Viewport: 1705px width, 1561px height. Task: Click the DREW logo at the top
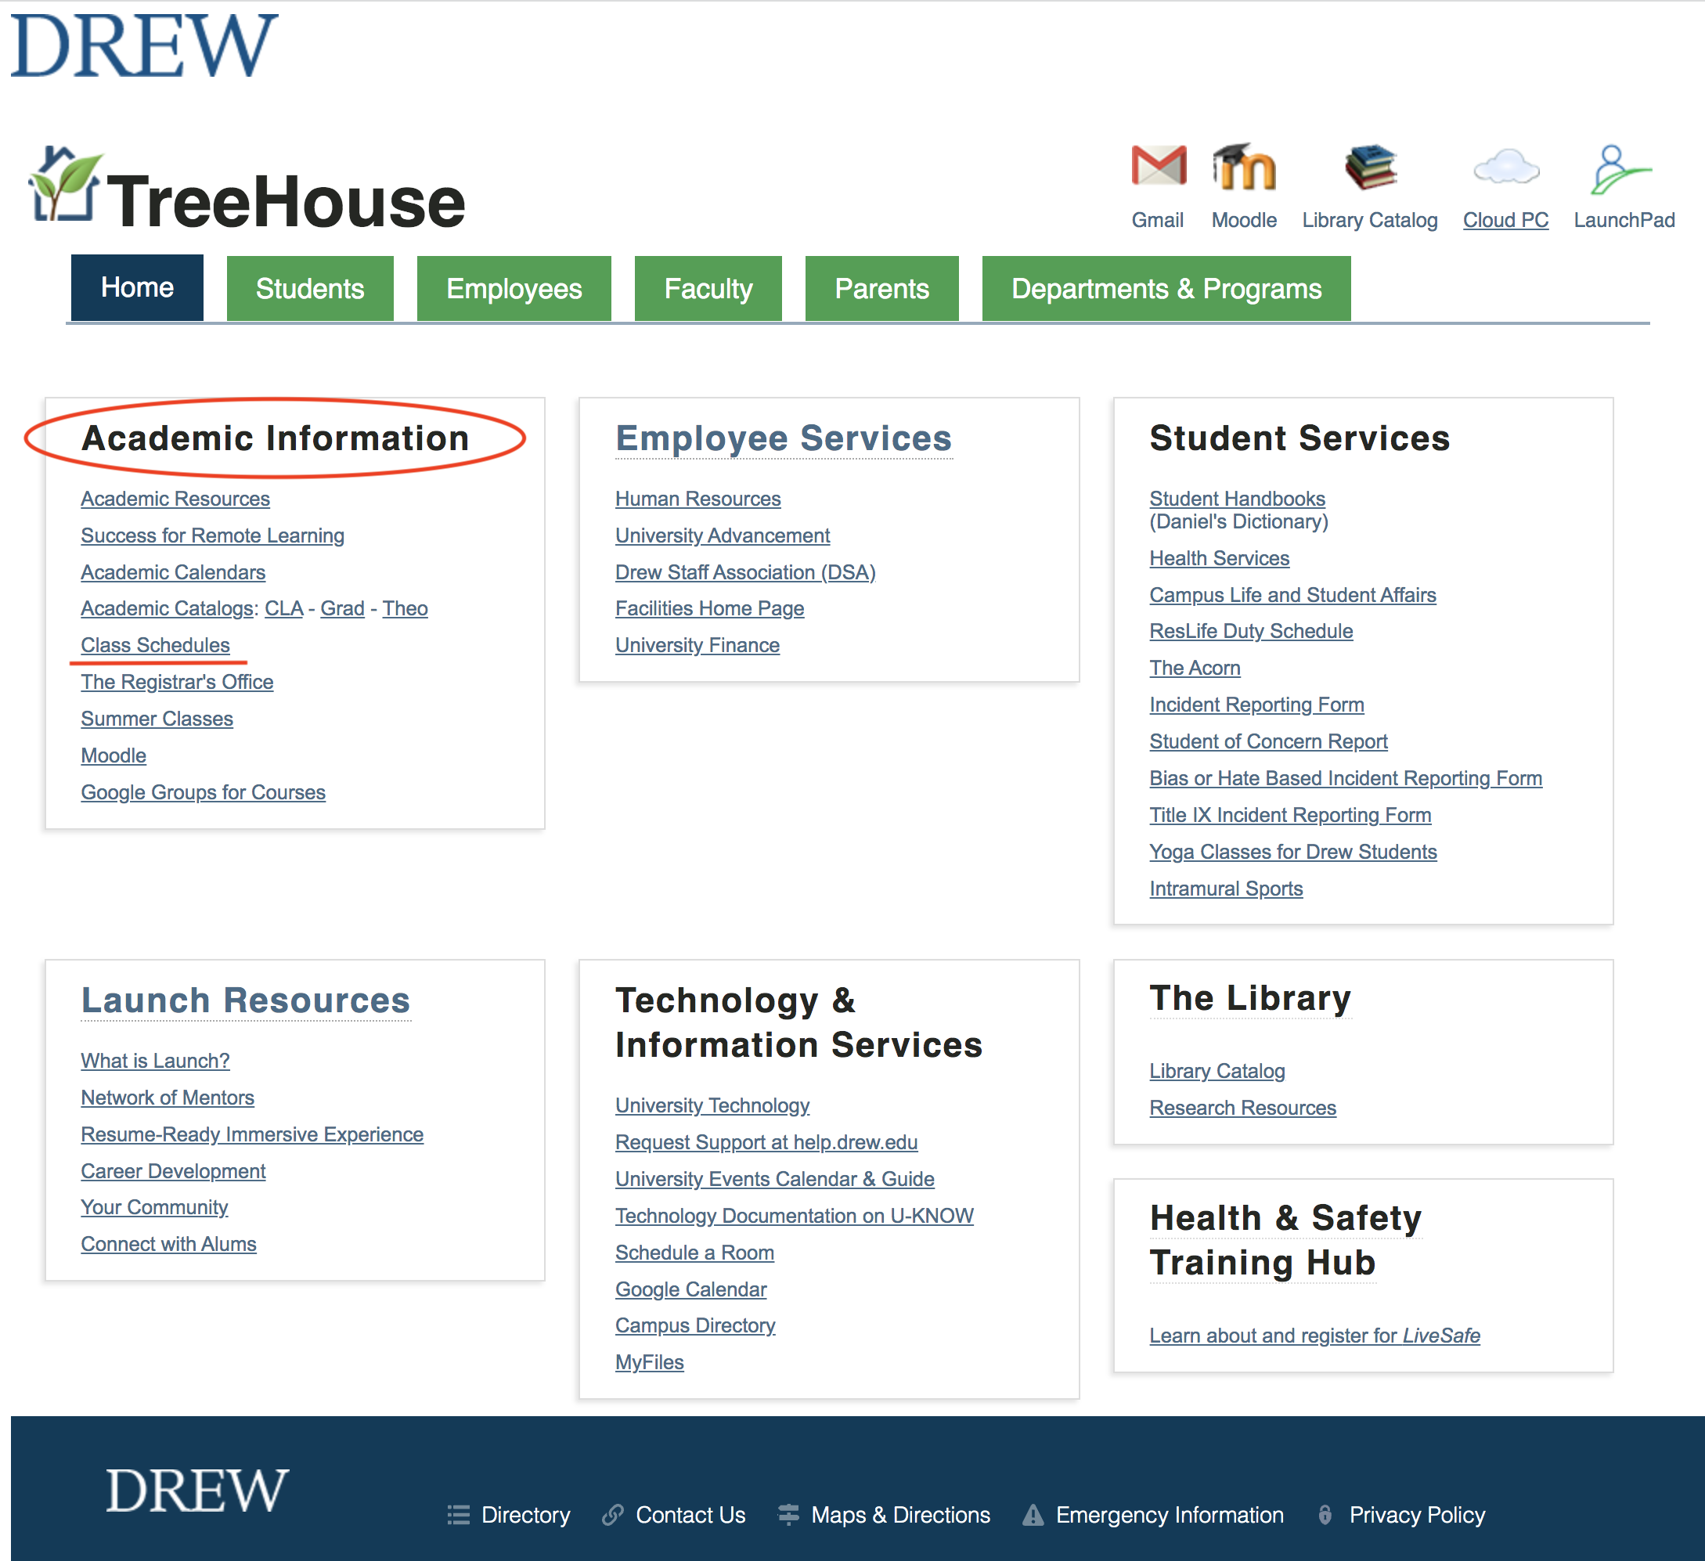[x=144, y=45]
